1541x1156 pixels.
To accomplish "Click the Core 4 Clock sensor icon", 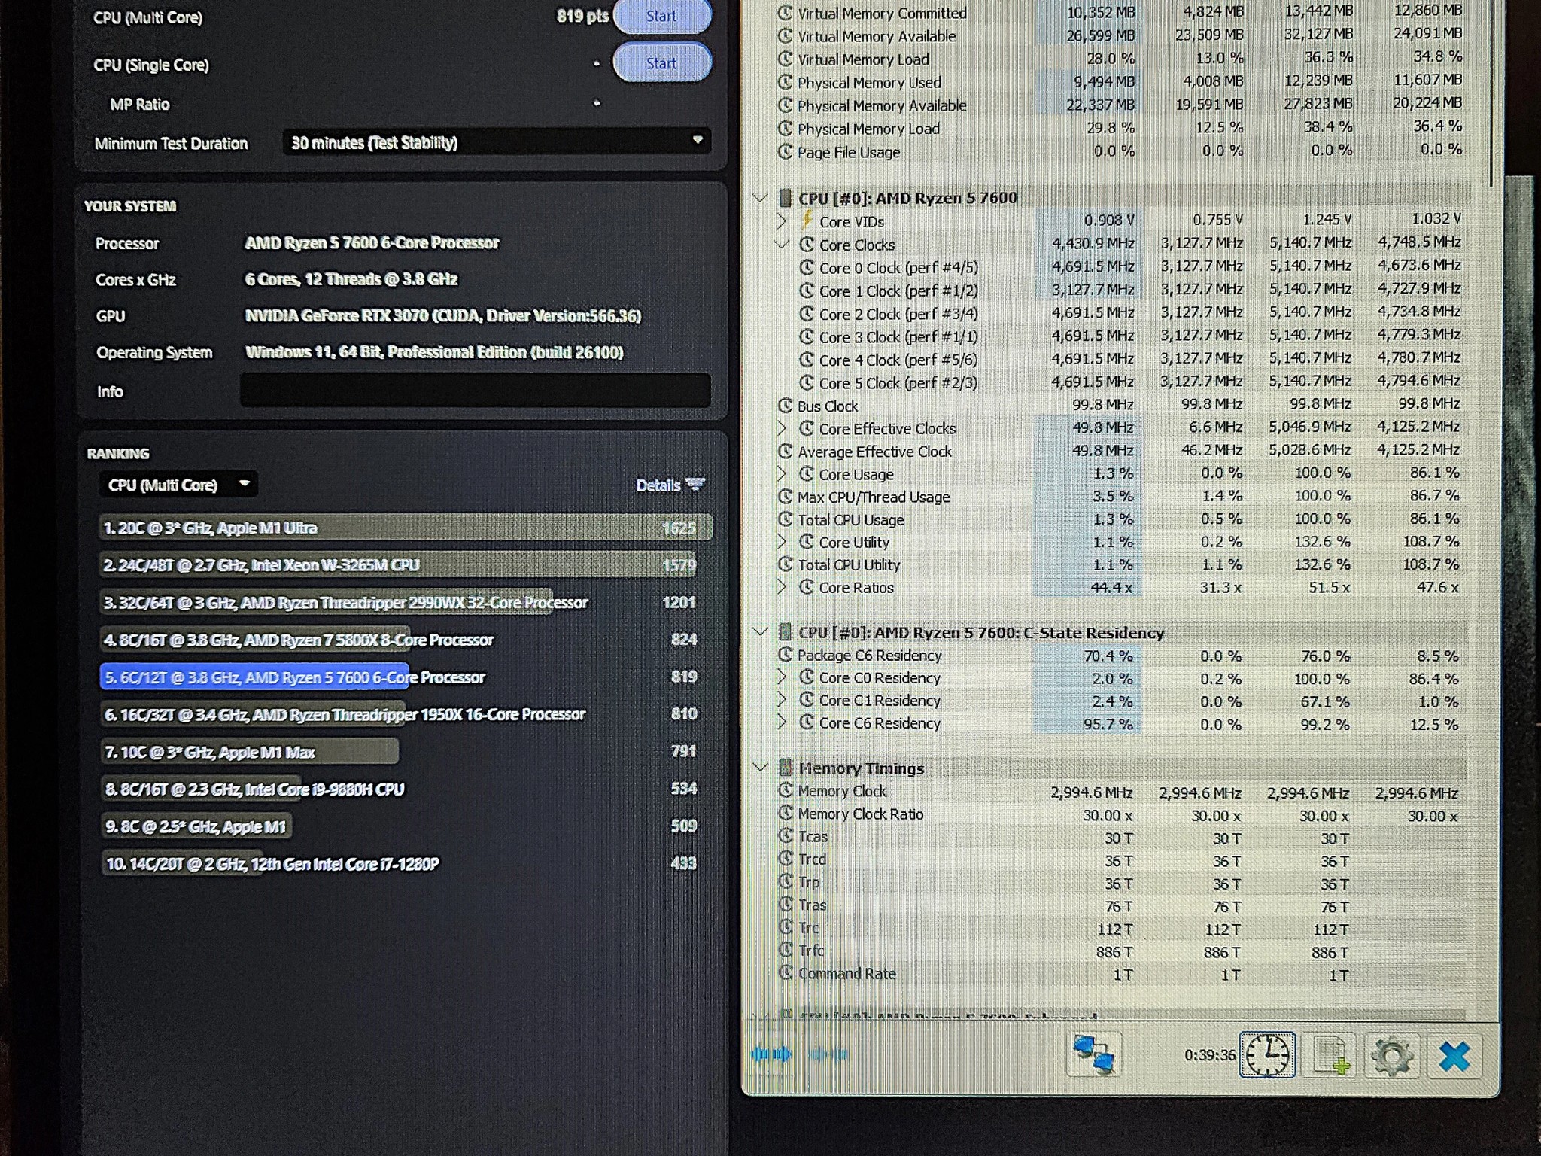I will coord(807,360).
